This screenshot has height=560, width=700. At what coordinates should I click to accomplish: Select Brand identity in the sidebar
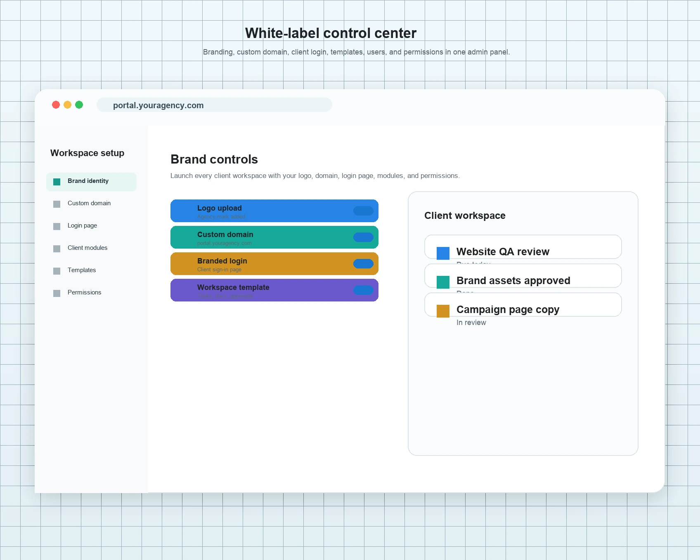coord(91,182)
